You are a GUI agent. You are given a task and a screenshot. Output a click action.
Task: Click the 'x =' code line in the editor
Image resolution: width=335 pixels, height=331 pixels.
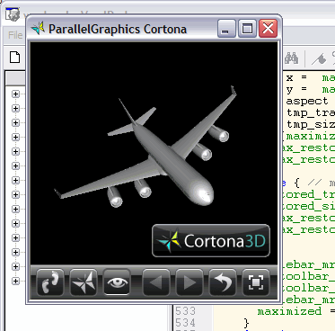296,78
